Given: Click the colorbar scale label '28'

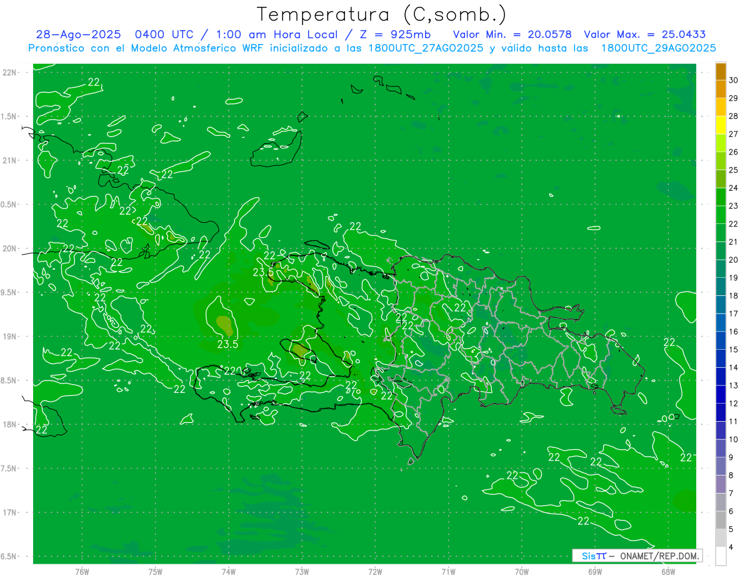Looking at the screenshot, I should point(734,116).
